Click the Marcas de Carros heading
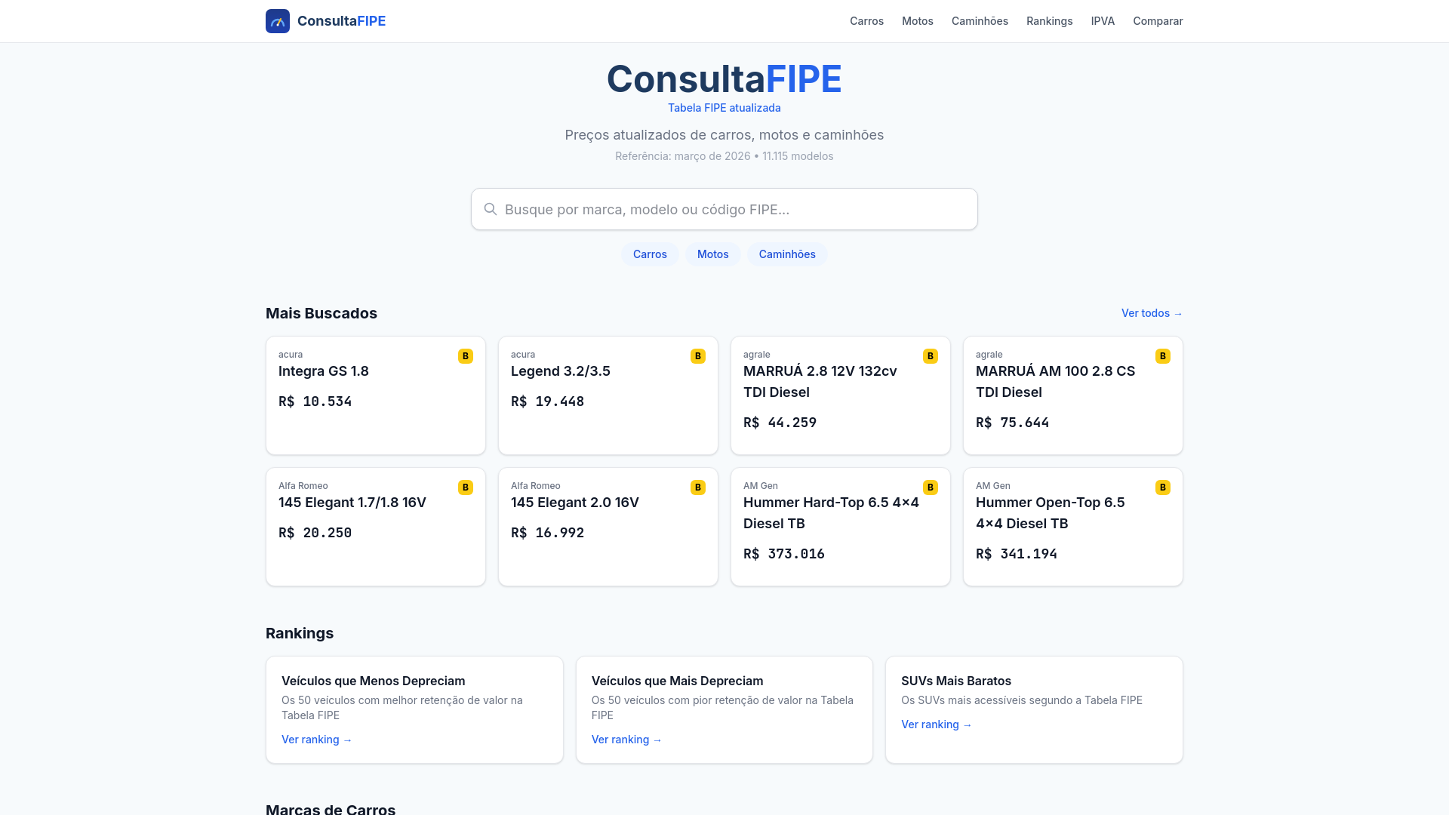The width and height of the screenshot is (1449, 815). (331, 808)
